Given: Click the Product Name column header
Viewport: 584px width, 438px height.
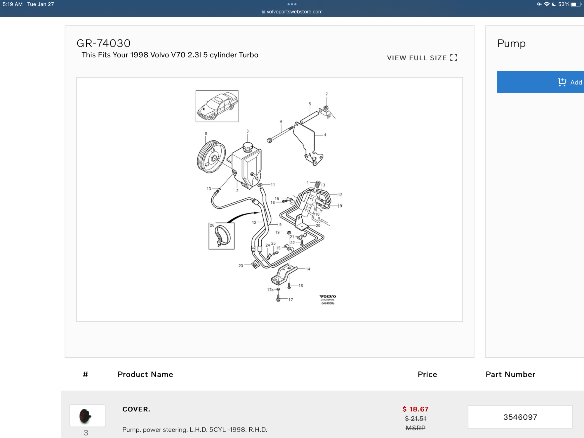Looking at the screenshot, I should pos(145,374).
